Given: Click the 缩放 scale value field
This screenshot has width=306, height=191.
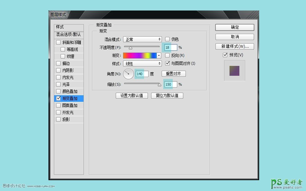Looking at the screenshot, I should (170, 84).
